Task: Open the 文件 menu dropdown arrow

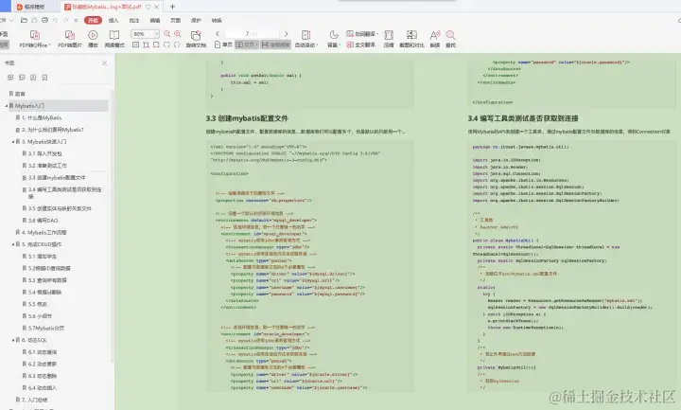Action: tap(11, 20)
